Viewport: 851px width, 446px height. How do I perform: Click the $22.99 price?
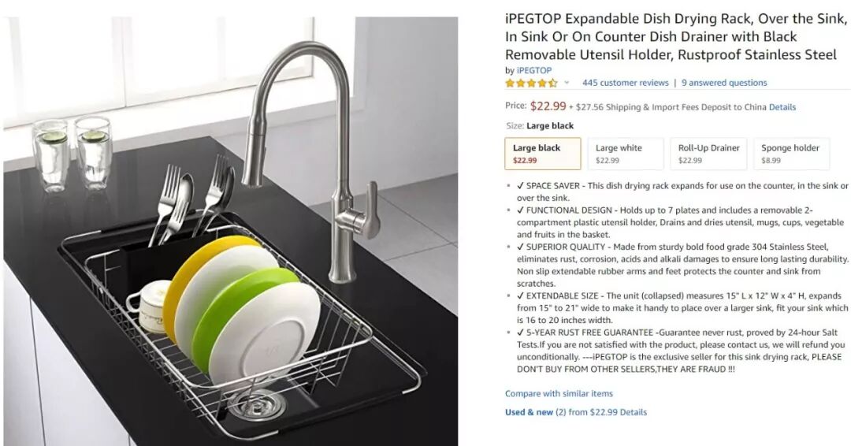point(548,106)
